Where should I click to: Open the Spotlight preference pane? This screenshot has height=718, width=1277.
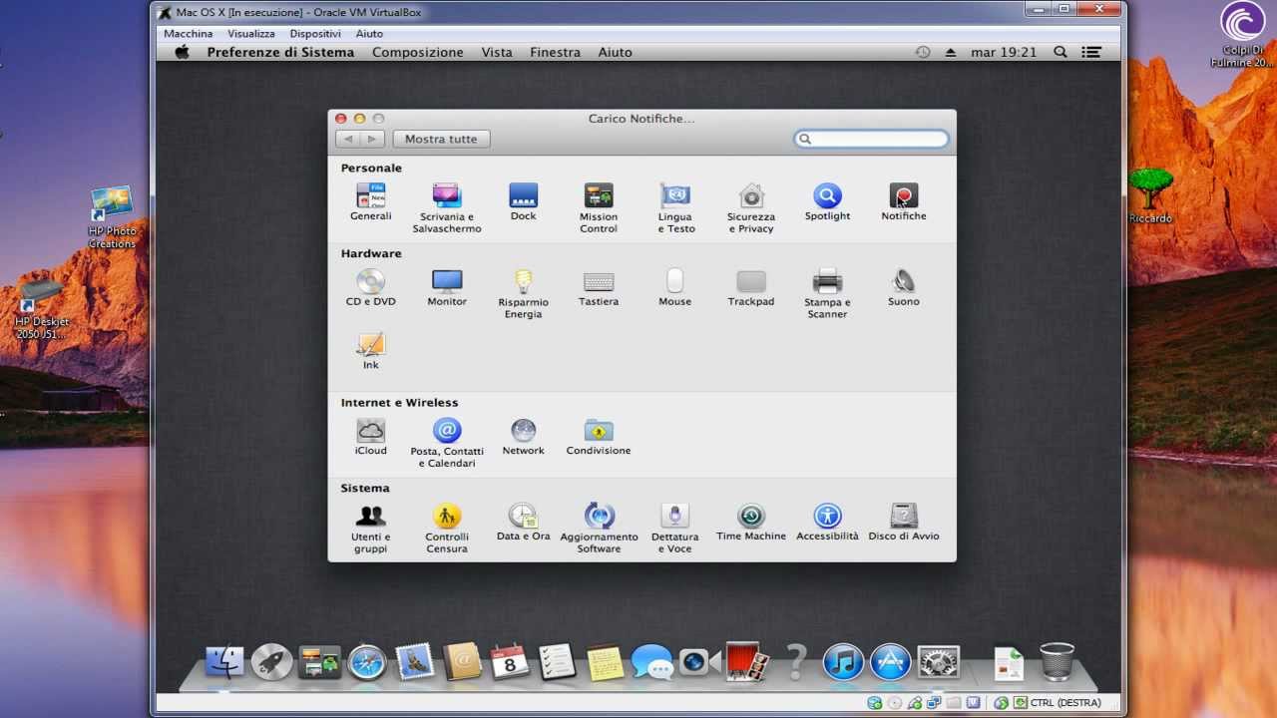(827, 201)
